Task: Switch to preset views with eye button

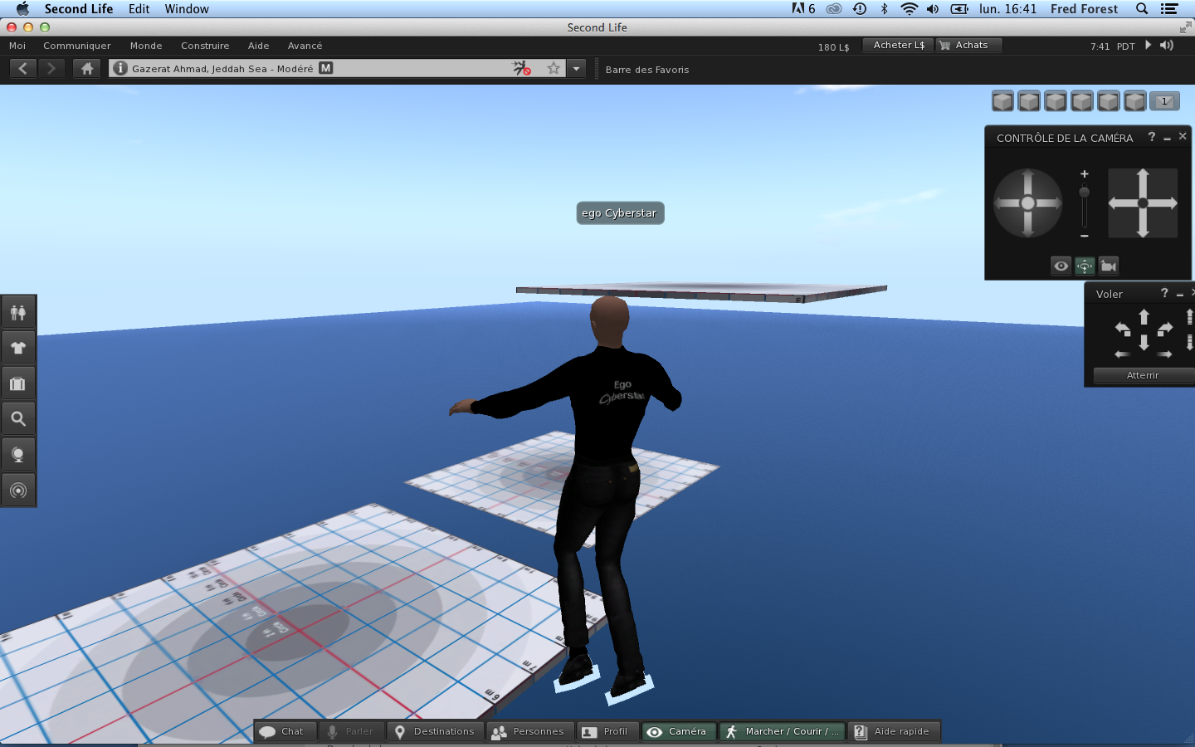Action: (x=1061, y=266)
